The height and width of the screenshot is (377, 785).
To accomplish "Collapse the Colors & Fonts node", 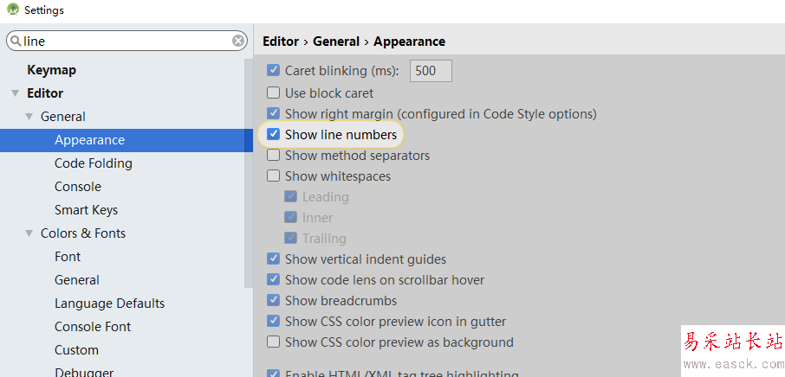I will point(29,233).
